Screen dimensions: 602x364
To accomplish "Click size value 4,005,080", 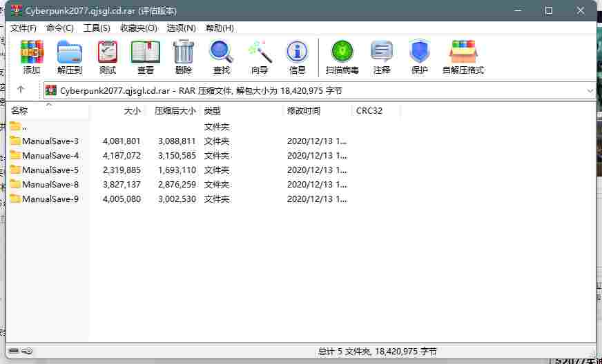I will point(122,199).
